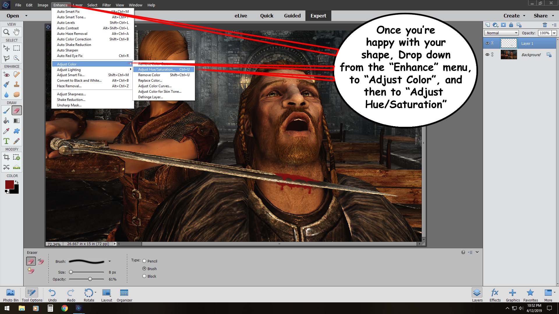The width and height of the screenshot is (559, 314).
Task: Select the Smart Brush tool
Action: (x=6, y=85)
